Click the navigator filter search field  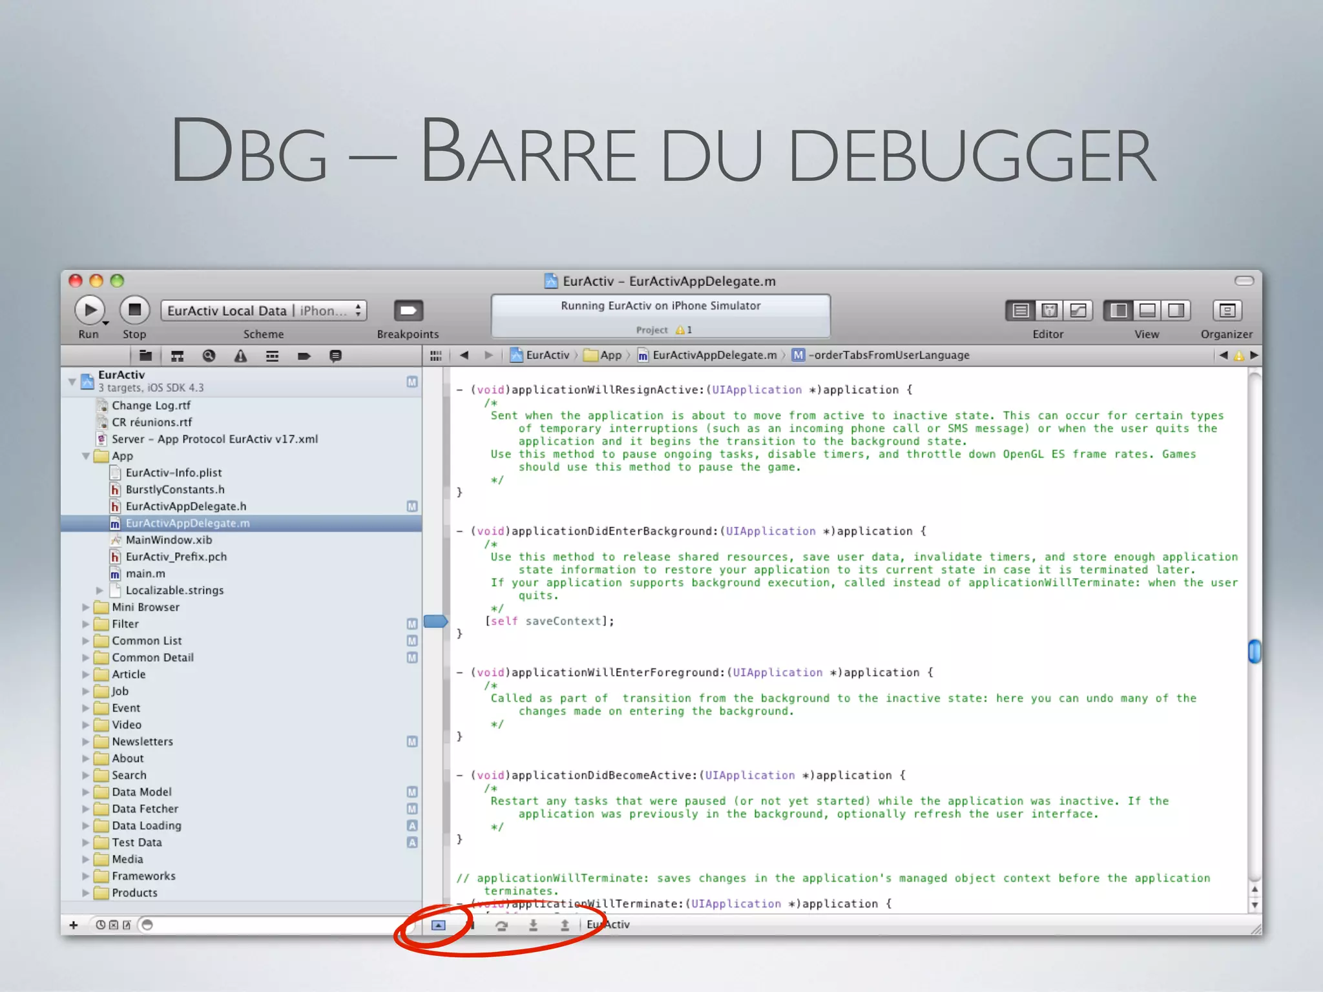coord(278,925)
